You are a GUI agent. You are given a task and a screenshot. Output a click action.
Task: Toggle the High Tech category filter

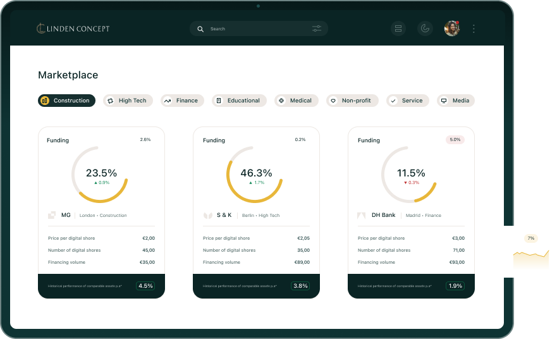point(128,101)
